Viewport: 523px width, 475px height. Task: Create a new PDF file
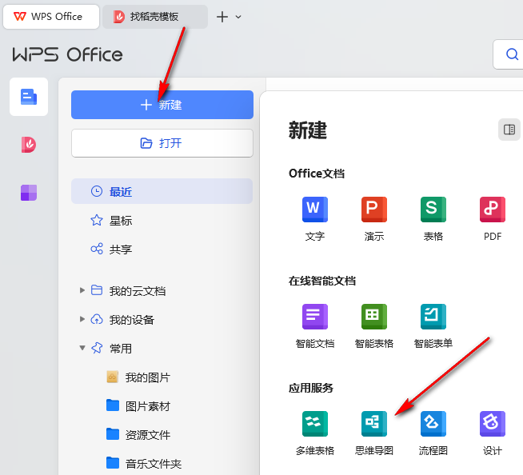[493, 218]
